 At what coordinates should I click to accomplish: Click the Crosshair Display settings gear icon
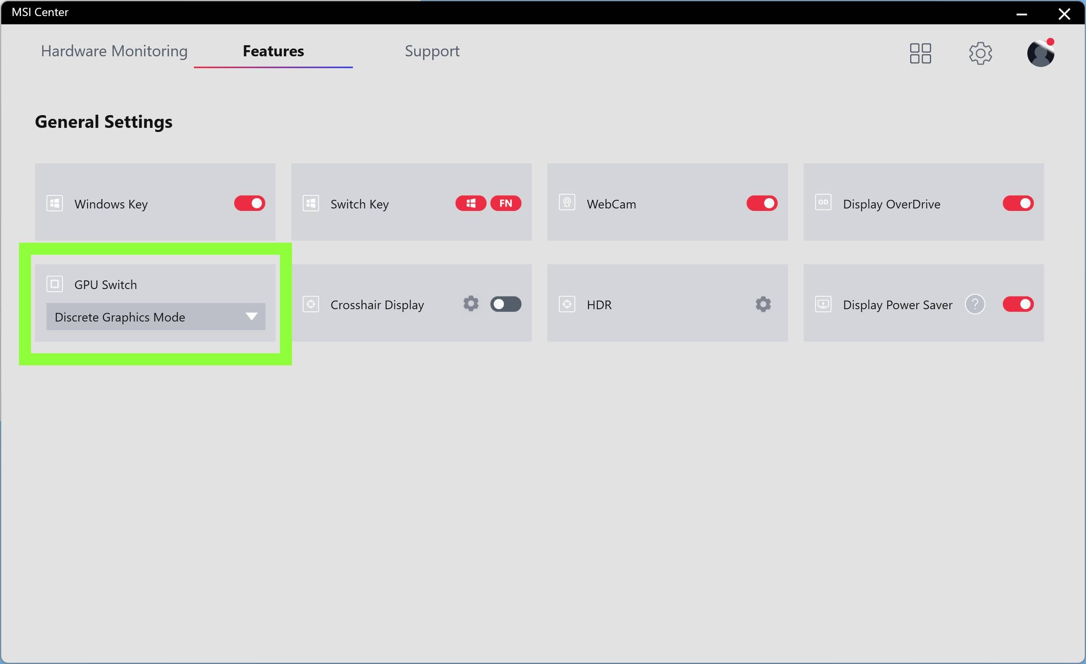coord(471,304)
